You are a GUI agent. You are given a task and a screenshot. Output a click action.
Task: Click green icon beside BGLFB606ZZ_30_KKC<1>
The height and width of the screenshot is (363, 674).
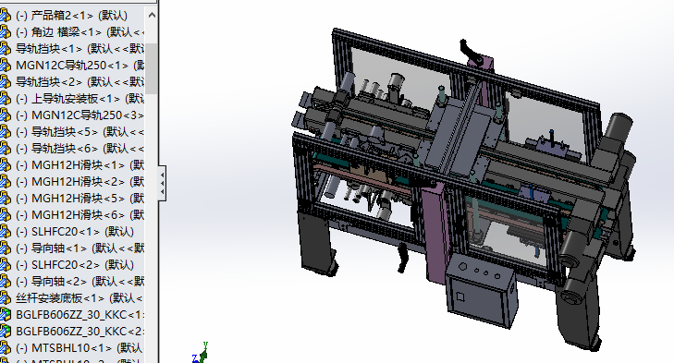pyautogui.click(x=5, y=315)
